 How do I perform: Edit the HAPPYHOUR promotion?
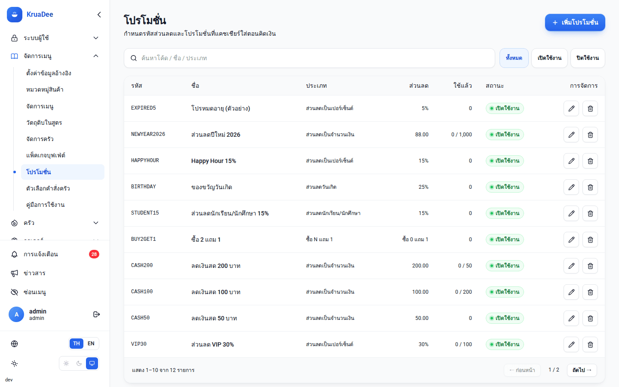click(571, 161)
